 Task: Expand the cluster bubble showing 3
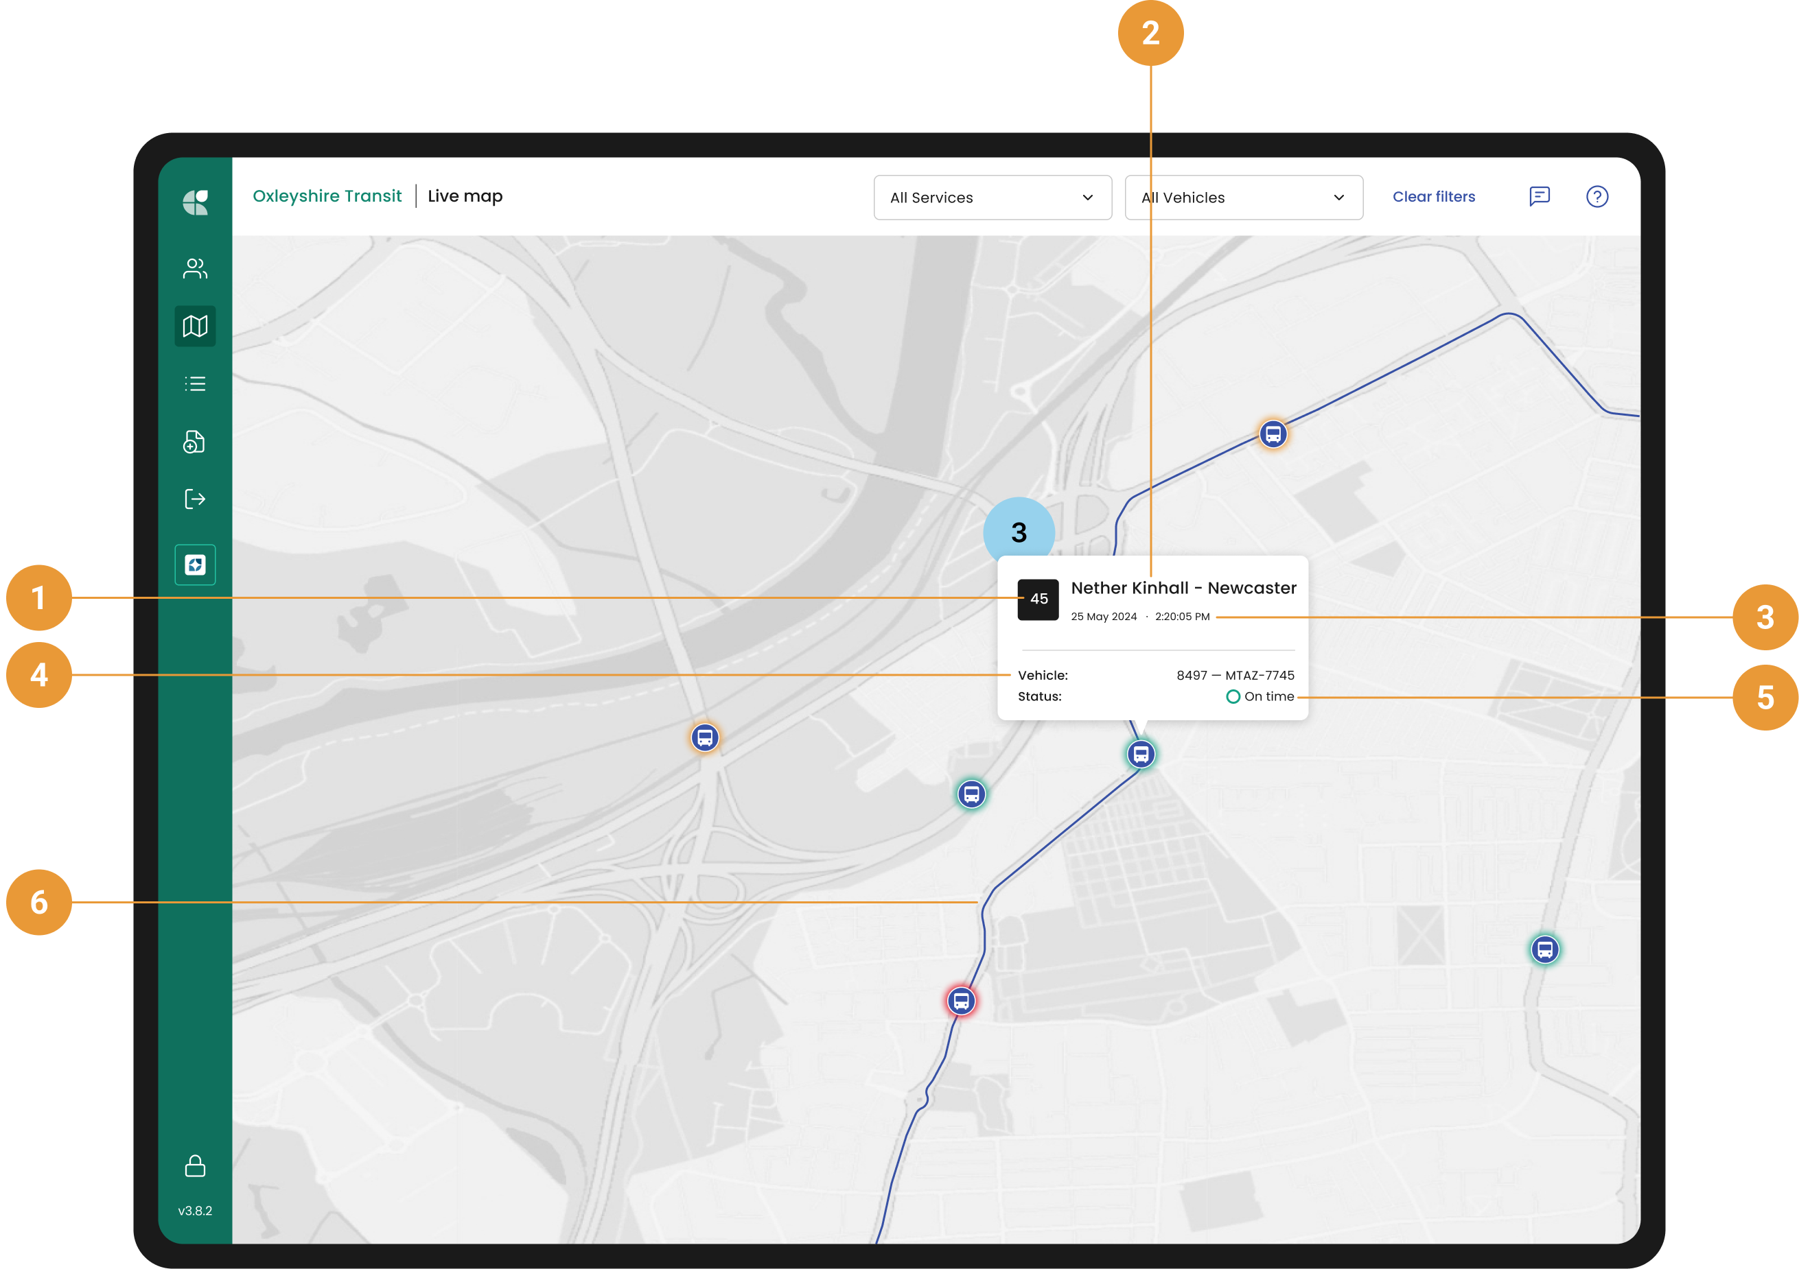[x=1019, y=532]
